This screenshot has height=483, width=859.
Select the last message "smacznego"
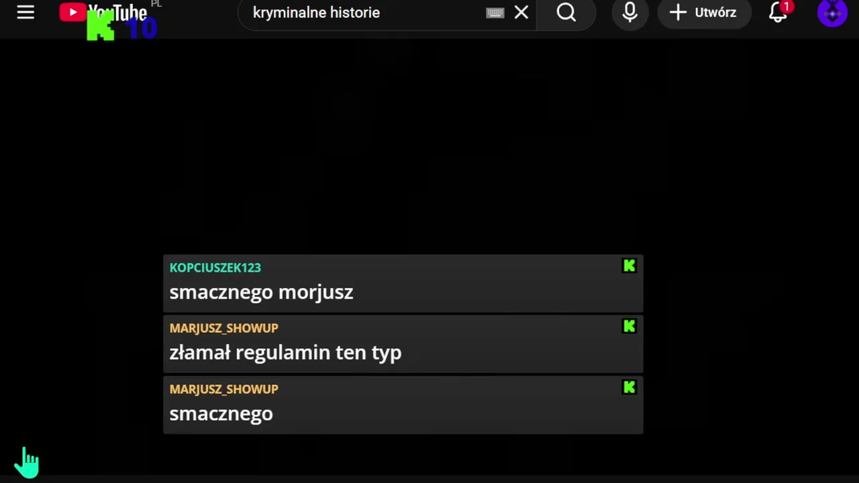221,414
